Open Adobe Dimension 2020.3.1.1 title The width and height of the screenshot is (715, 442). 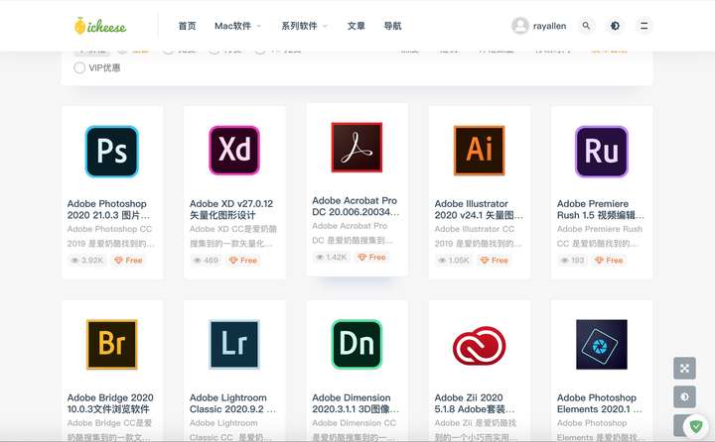356,403
